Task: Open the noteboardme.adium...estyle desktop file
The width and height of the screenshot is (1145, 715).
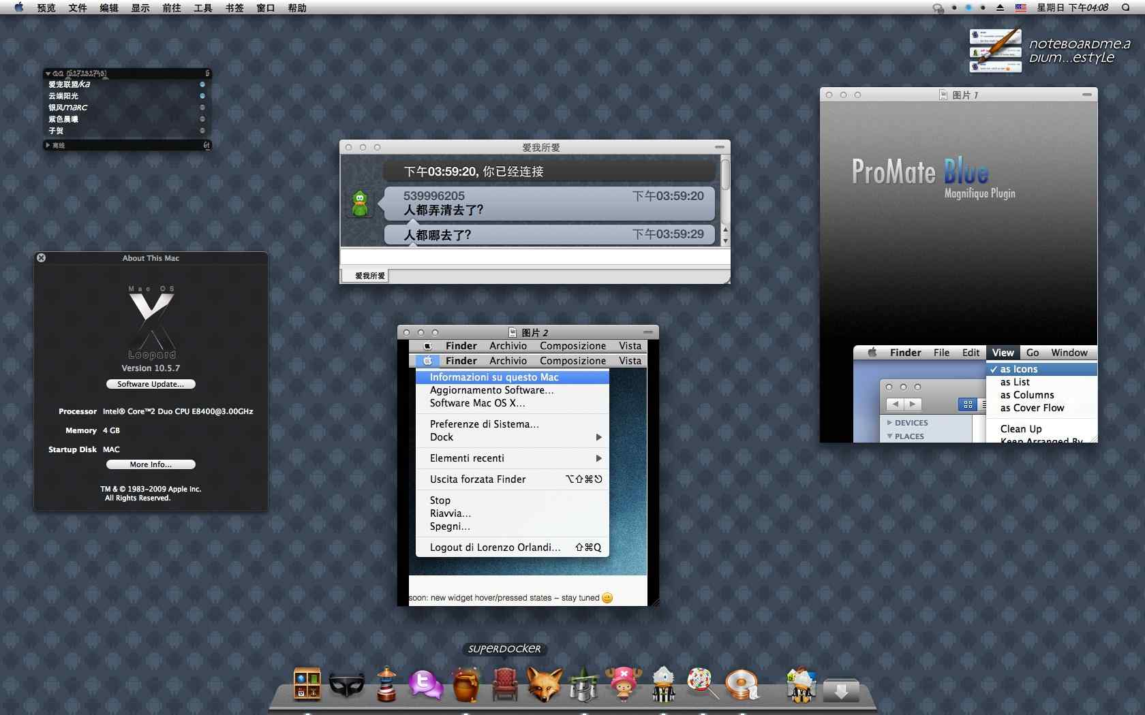Action: [x=1050, y=50]
